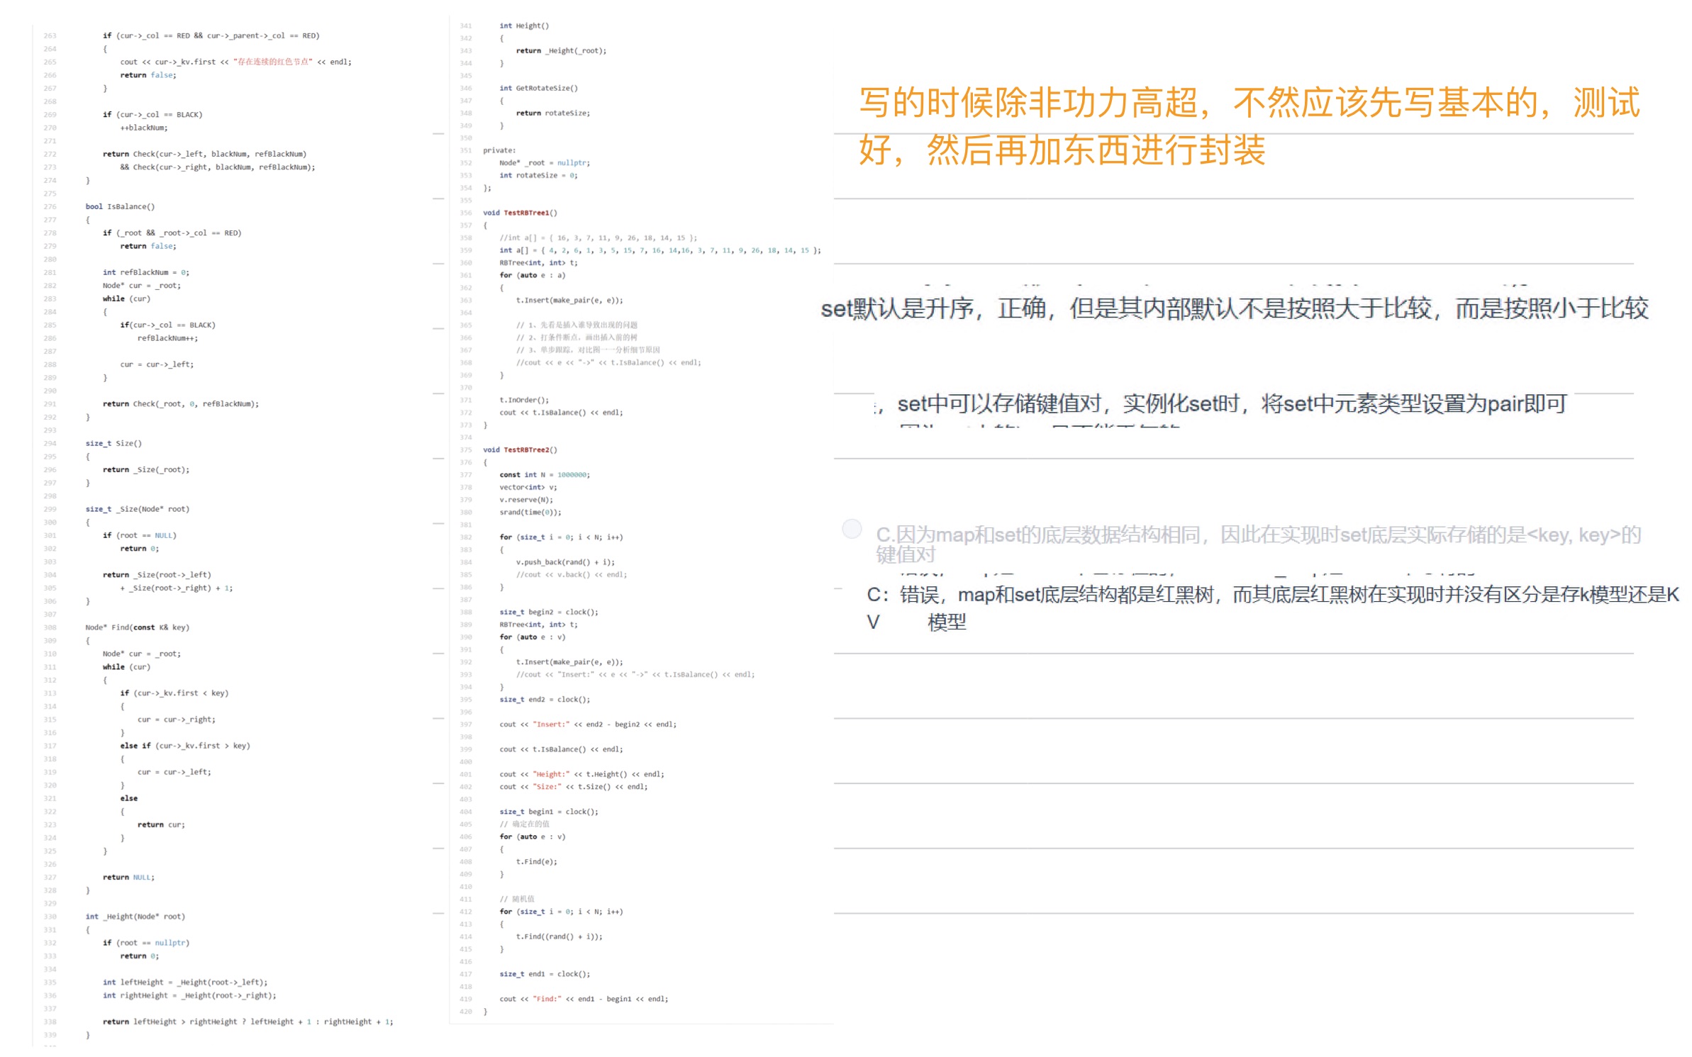Viewport: 1692px width, 1057px height.
Task: Click the int _Height(Node* root) declaration
Action: pos(135,917)
